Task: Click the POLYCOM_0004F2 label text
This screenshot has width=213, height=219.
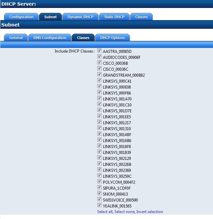Action: 119,182
